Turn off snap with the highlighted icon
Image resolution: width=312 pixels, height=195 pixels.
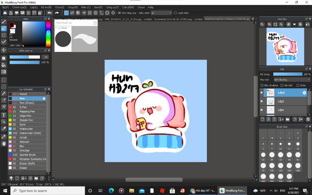[x=66, y=13]
